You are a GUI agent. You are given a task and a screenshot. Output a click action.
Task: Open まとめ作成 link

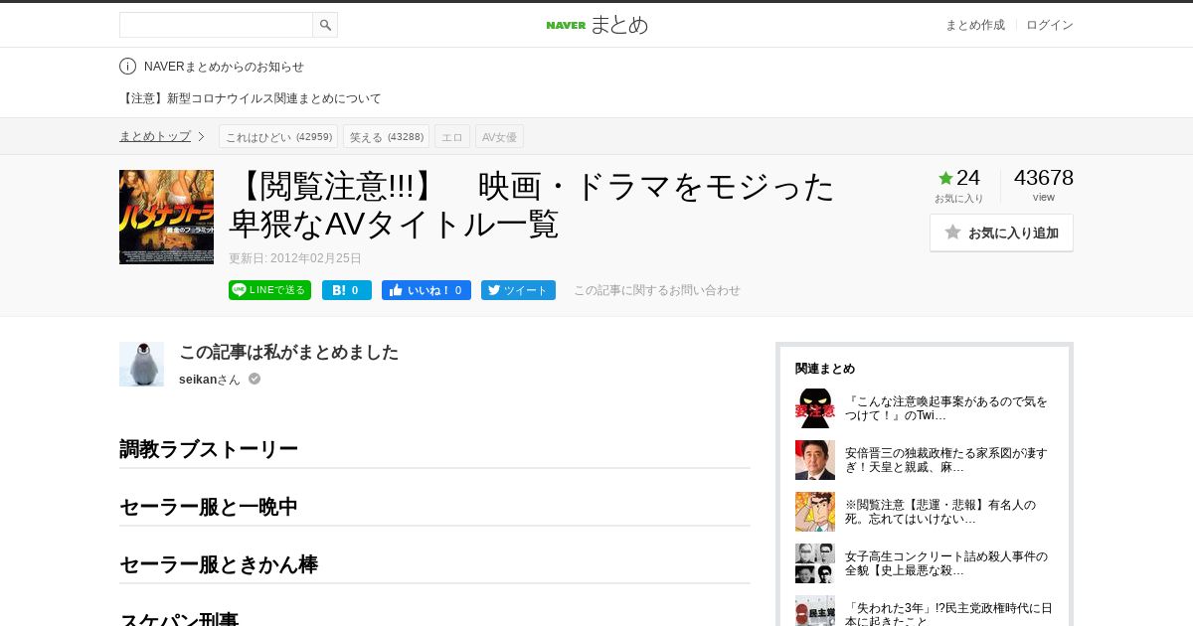[974, 25]
